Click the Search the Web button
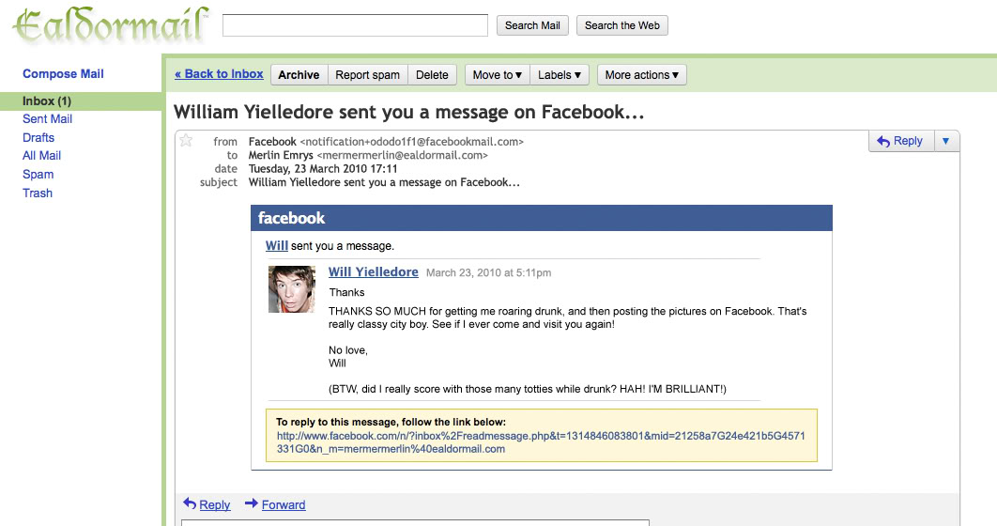 (621, 25)
